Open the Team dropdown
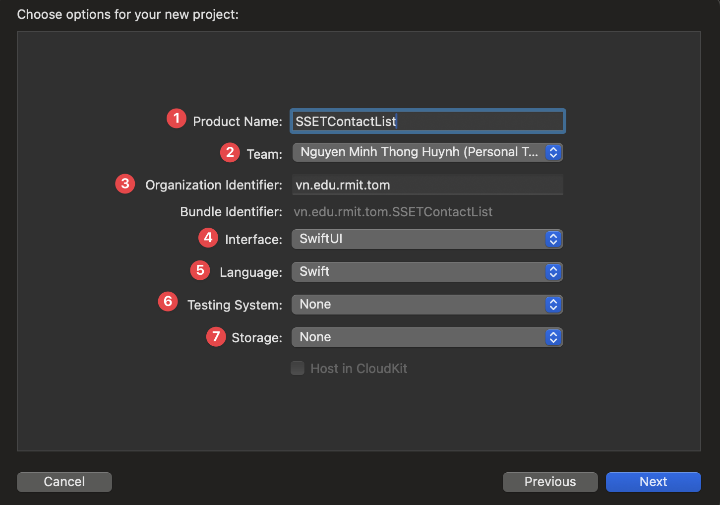Screen dimensions: 720x505 tap(426, 152)
